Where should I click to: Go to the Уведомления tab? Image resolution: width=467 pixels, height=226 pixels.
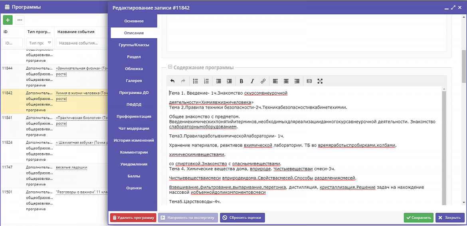[134, 164]
